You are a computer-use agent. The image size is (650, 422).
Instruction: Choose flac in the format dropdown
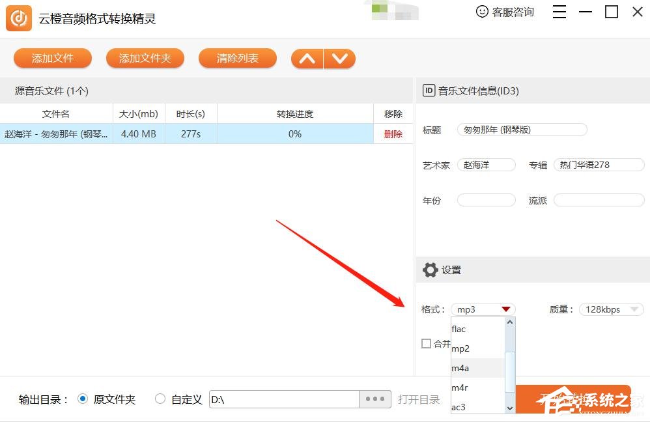(458, 329)
